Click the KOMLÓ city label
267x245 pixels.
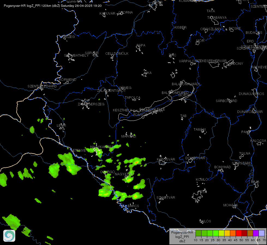[202, 180]
